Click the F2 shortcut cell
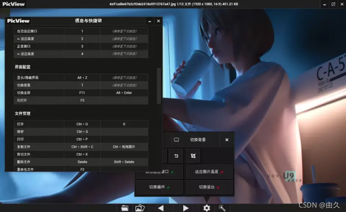The image size is (346, 212). pyautogui.click(x=82, y=169)
